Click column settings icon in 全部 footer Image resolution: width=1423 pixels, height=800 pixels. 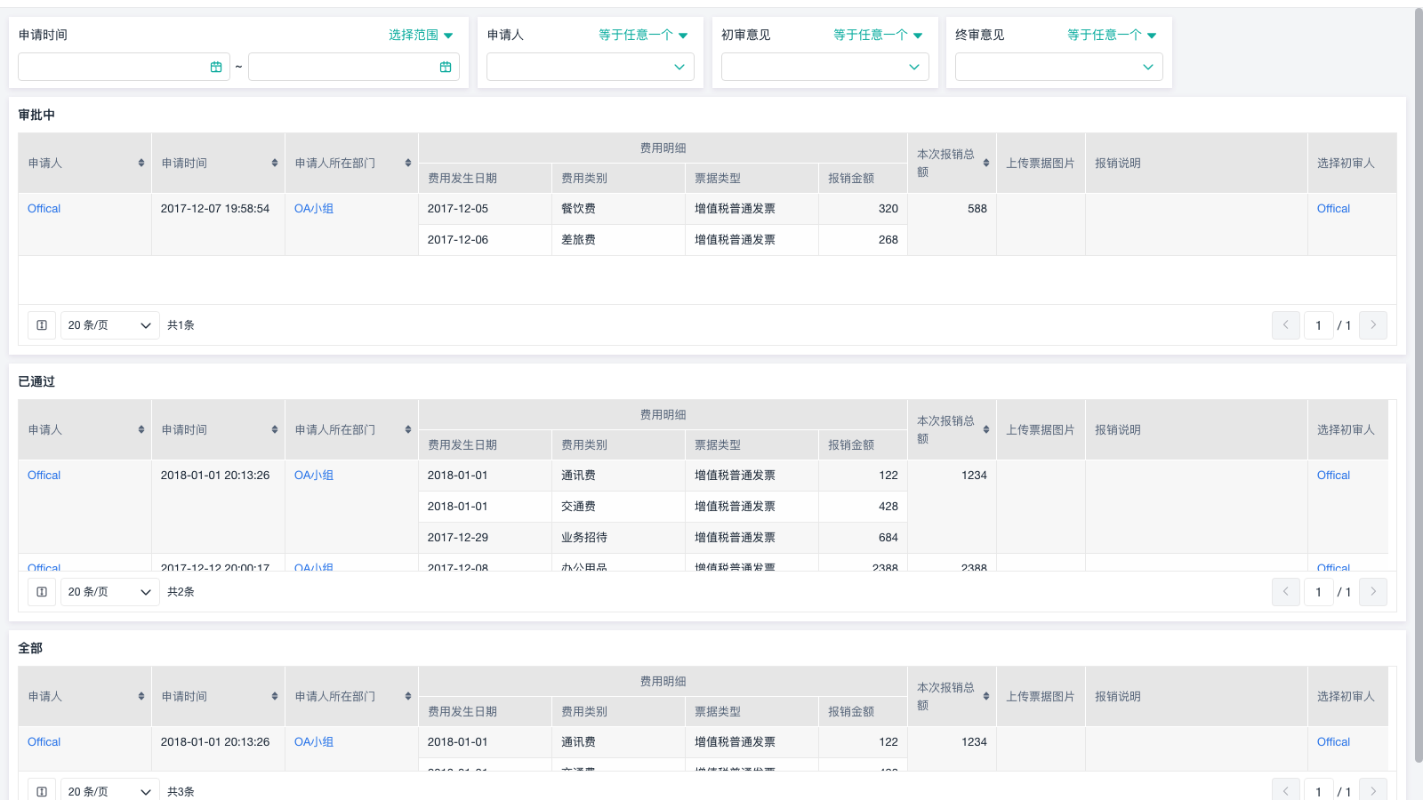pos(42,790)
